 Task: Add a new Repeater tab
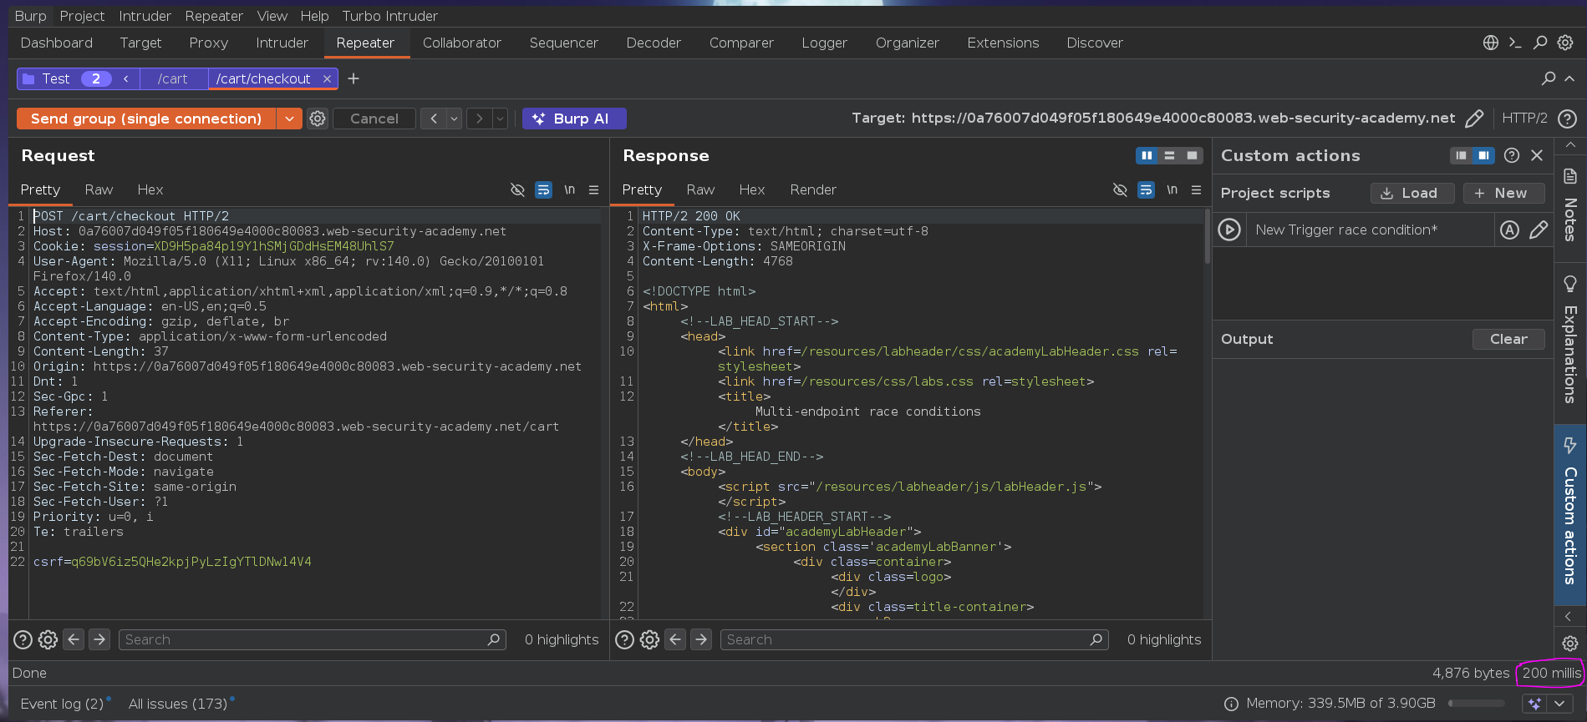(x=354, y=78)
